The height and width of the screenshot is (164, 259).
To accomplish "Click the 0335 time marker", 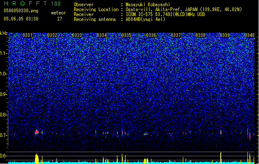I will point(126,35).
